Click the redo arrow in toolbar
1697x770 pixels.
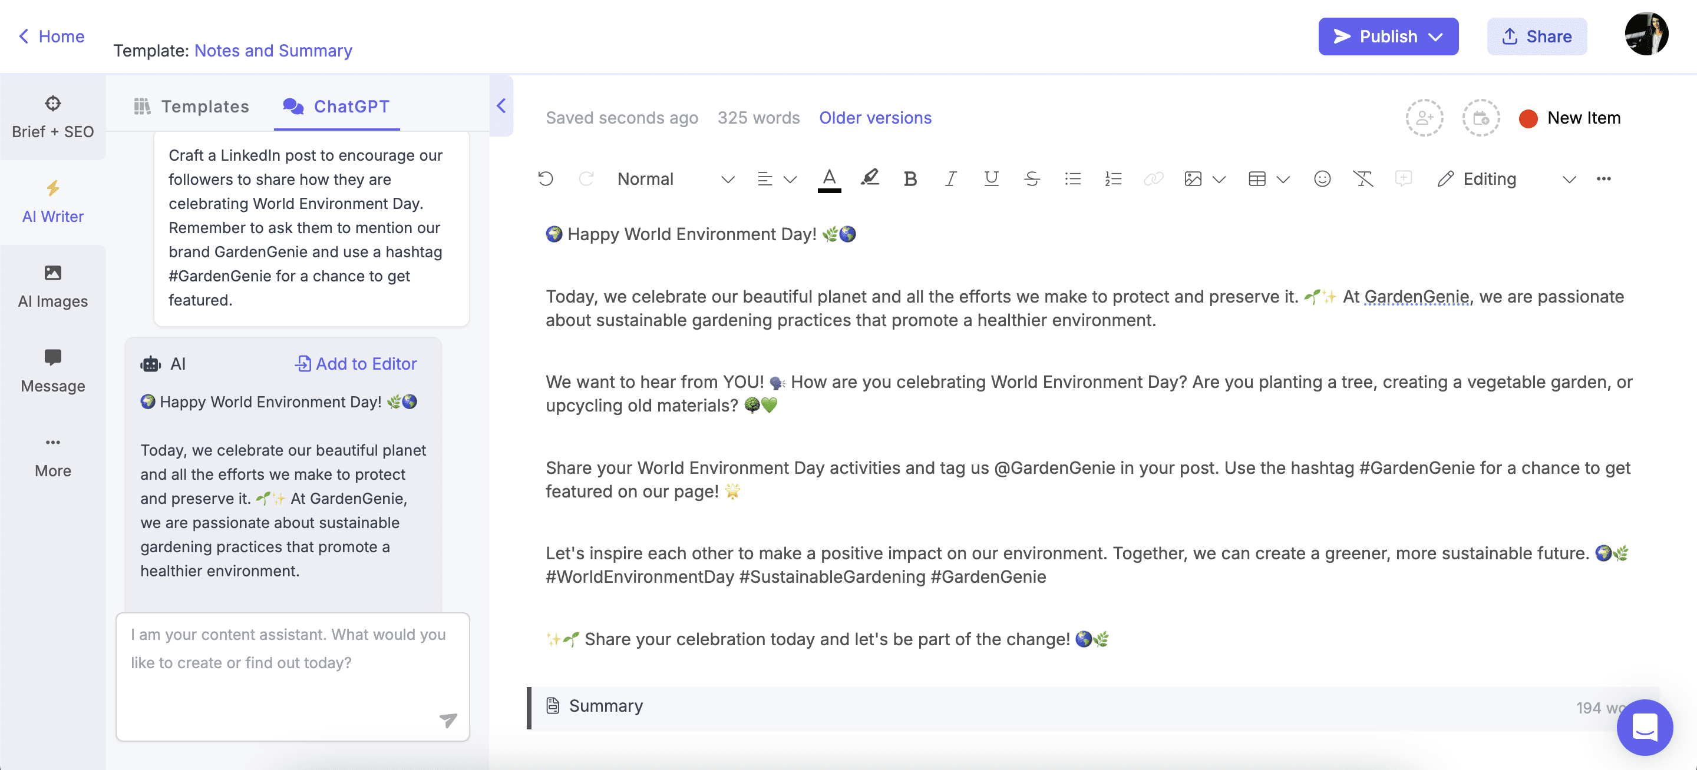586,179
